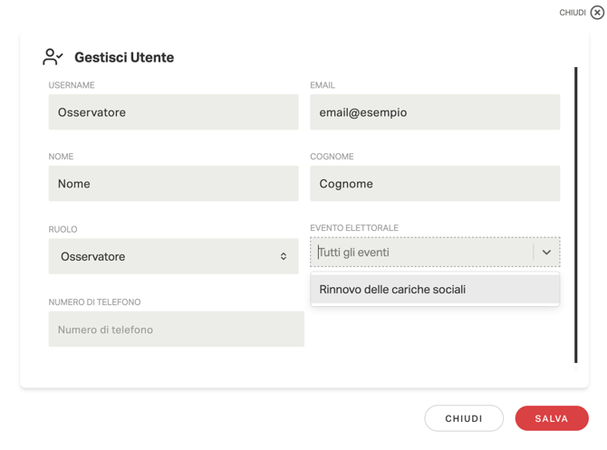Expand the Evento Elettorale chevron arrow
The width and height of the screenshot is (607, 450).
click(546, 253)
